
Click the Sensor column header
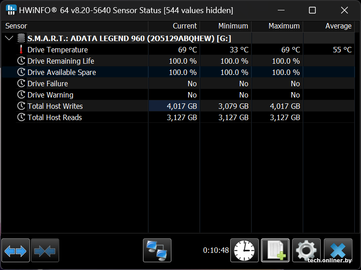(75, 26)
